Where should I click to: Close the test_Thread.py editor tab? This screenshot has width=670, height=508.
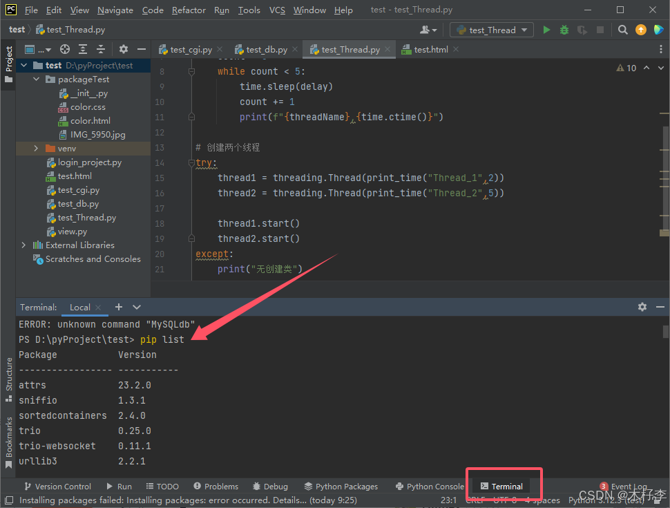coord(387,50)
